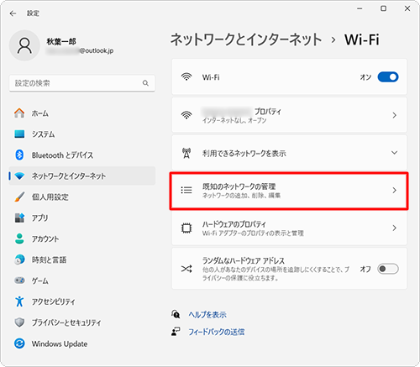Select Windows Update in the sidebar
The width and height of the screenshot is (420, 367).
(x=82, y=343)
